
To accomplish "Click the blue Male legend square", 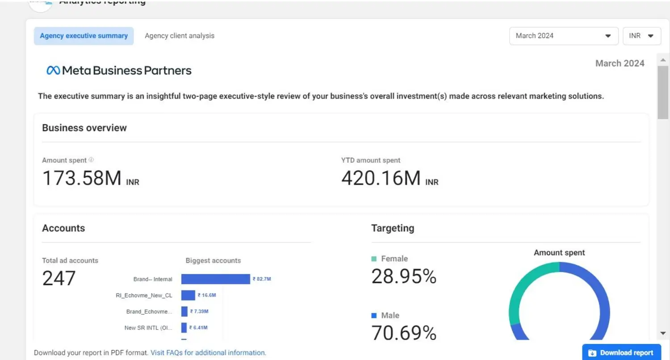I will [374, 315].
